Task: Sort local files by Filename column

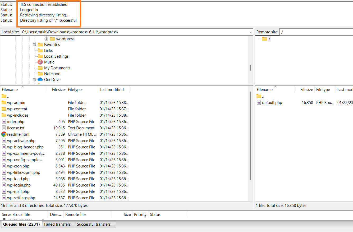Action: [x=23, y=90]
